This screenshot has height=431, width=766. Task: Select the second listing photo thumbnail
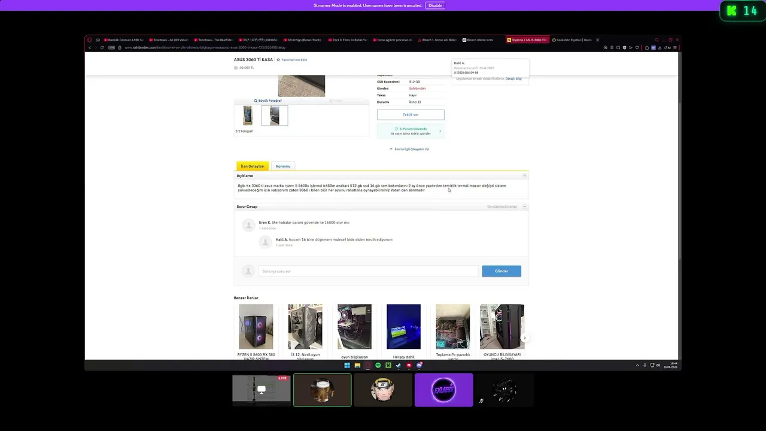(275, 115)
